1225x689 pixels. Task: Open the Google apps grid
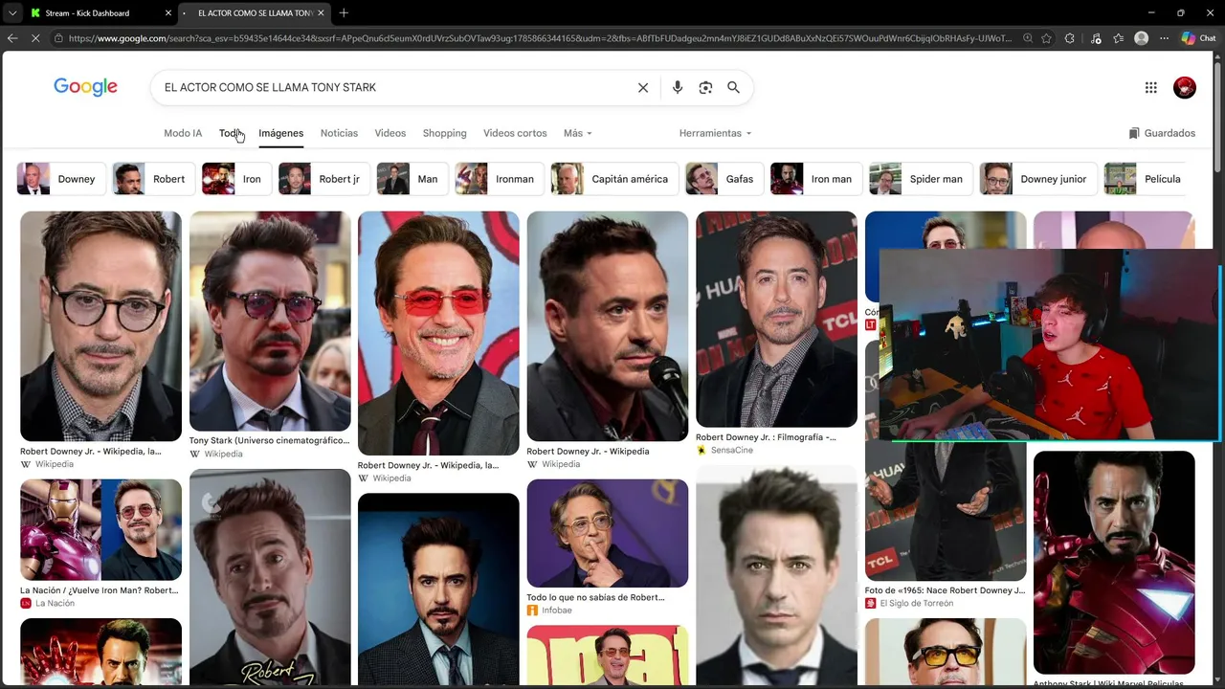coord(1151,88)
